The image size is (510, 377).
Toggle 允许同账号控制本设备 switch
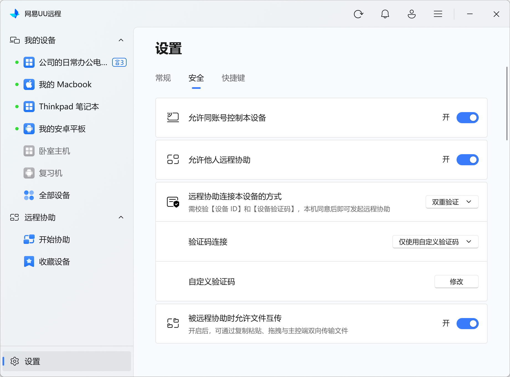tap(467, 118)
